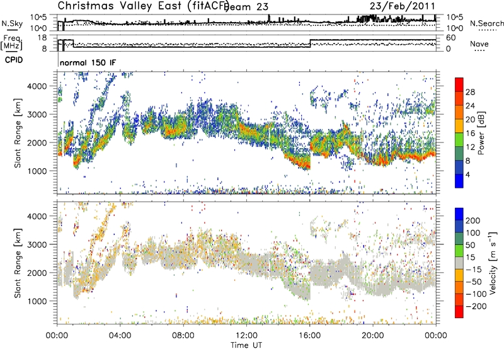This screenshot has width=504, height=349.
Task: Click the '08:00' time tick label
Action: point(183,336)
